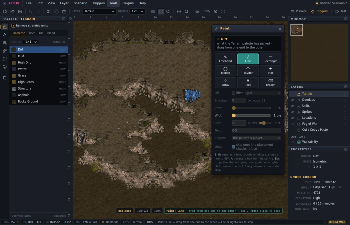Screen dimensions: 350x225
Task: Click the fit-to-screen icon
Action: (223, 11)
